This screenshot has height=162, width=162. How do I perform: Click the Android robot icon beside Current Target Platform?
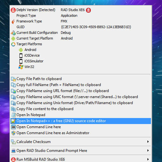13,39
